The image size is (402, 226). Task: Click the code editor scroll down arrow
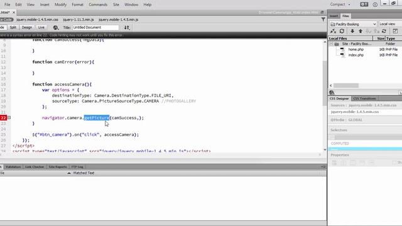pos(325,149)
